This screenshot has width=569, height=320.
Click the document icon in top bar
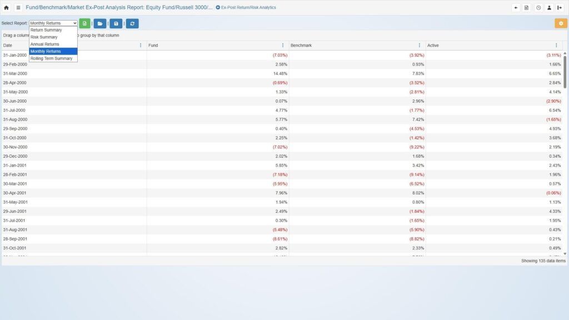tap(527, 8)
